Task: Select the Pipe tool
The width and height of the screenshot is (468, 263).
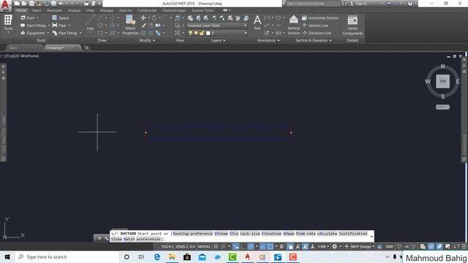Action: (x=59, y=26)
